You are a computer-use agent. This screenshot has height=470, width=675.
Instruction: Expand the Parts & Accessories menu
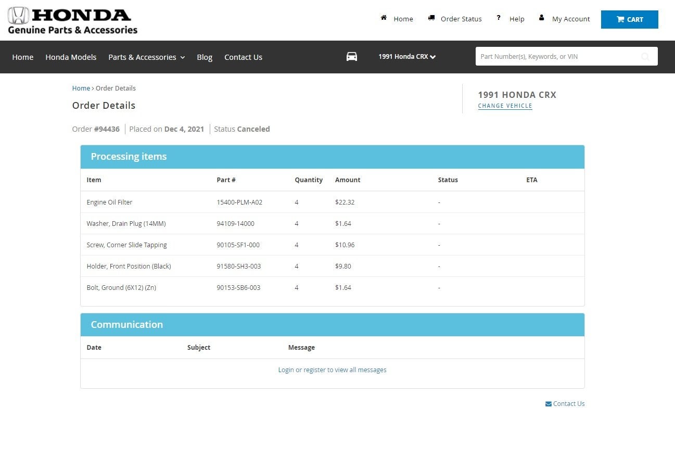[147, 57]
